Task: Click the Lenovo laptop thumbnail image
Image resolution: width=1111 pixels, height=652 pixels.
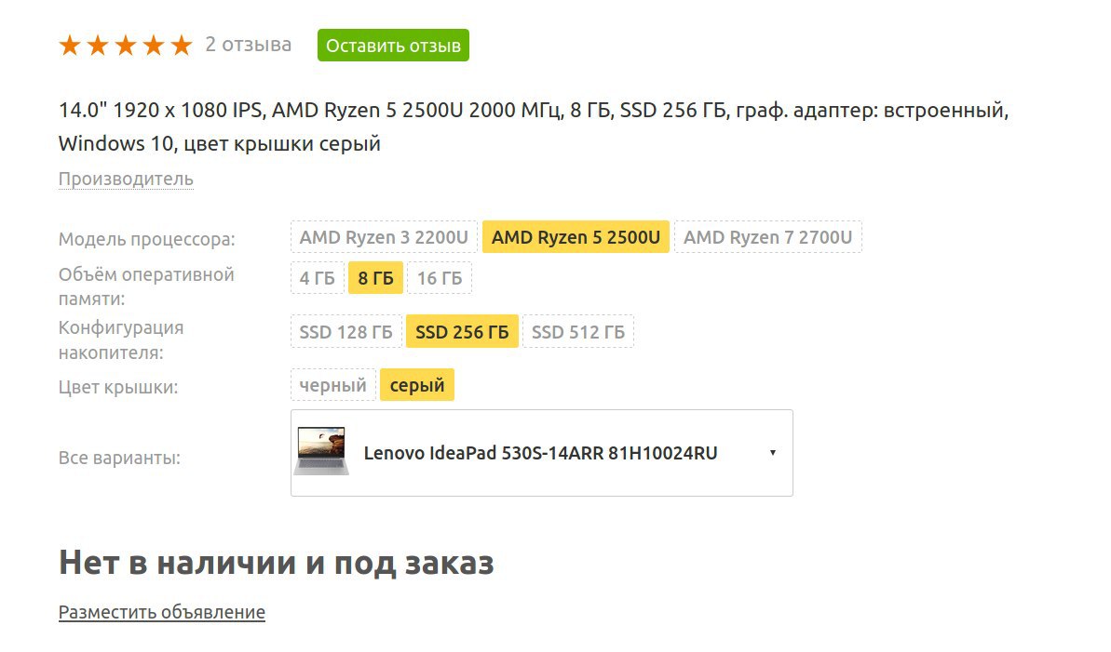Action: click(x=321, y=451)
